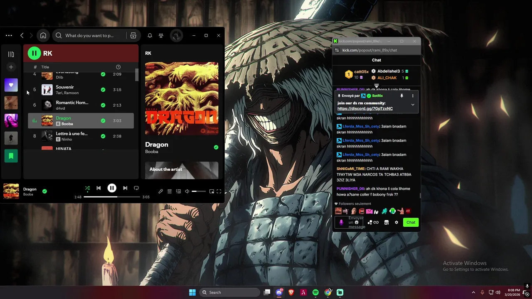The height and width of the screenshot is (299, 532).
Task: Click the sit emote in Kick emote row
Action: pyautogui.click(x=408, y=211)
